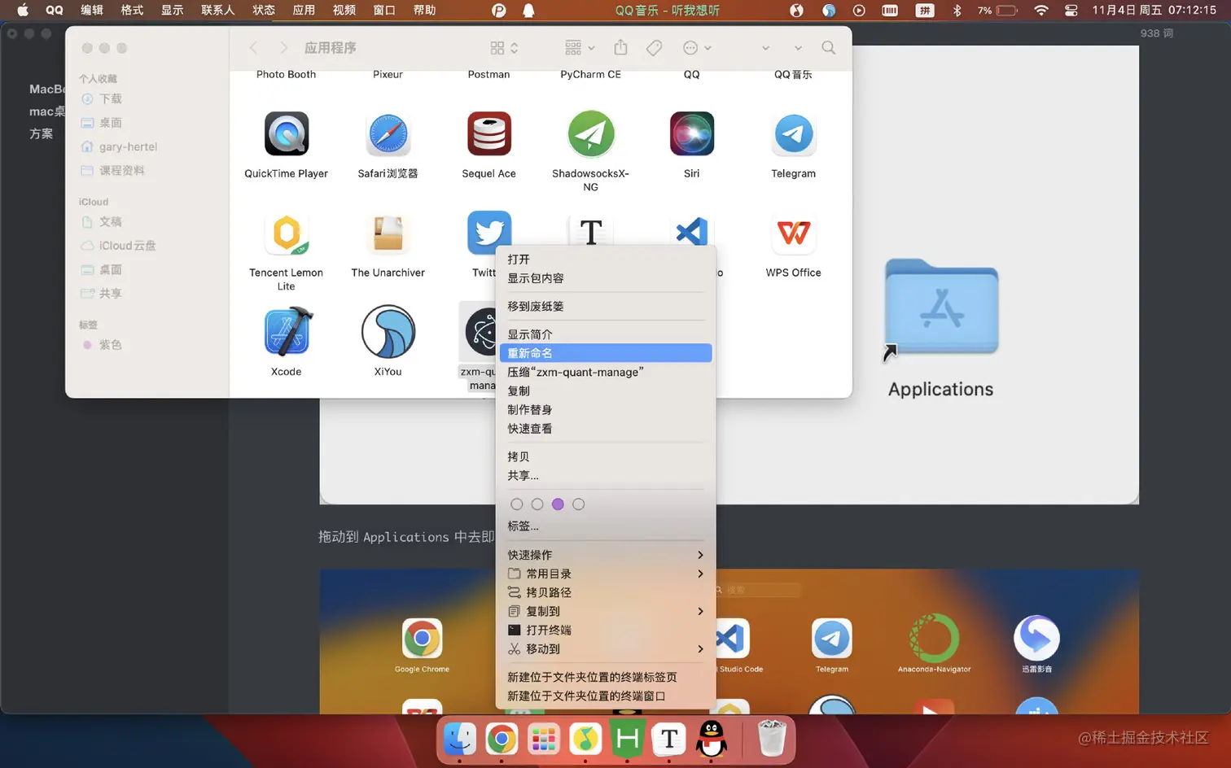This screenshot has width=1231, height=768.
Task: Select the Safari浏览器 app icon
Action: (388, 133)
